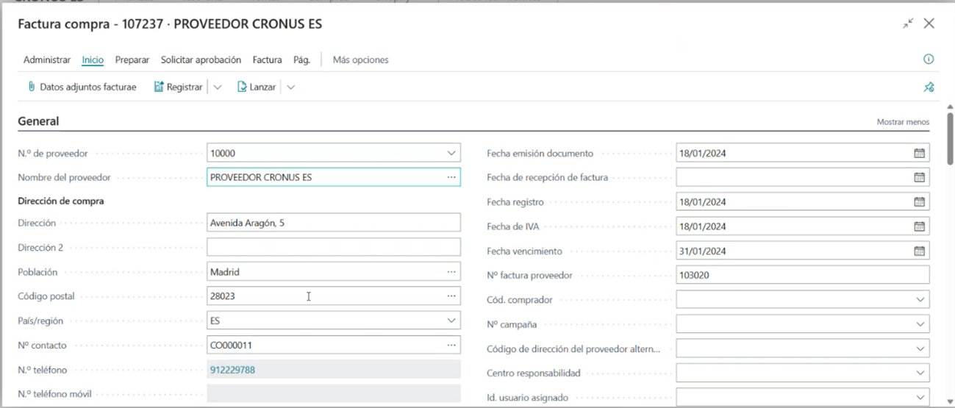Viewport: 955px width, 408px height.
Task: Expand the dropdown arrow next to Lanzar
Action: [x=291, y=87]
